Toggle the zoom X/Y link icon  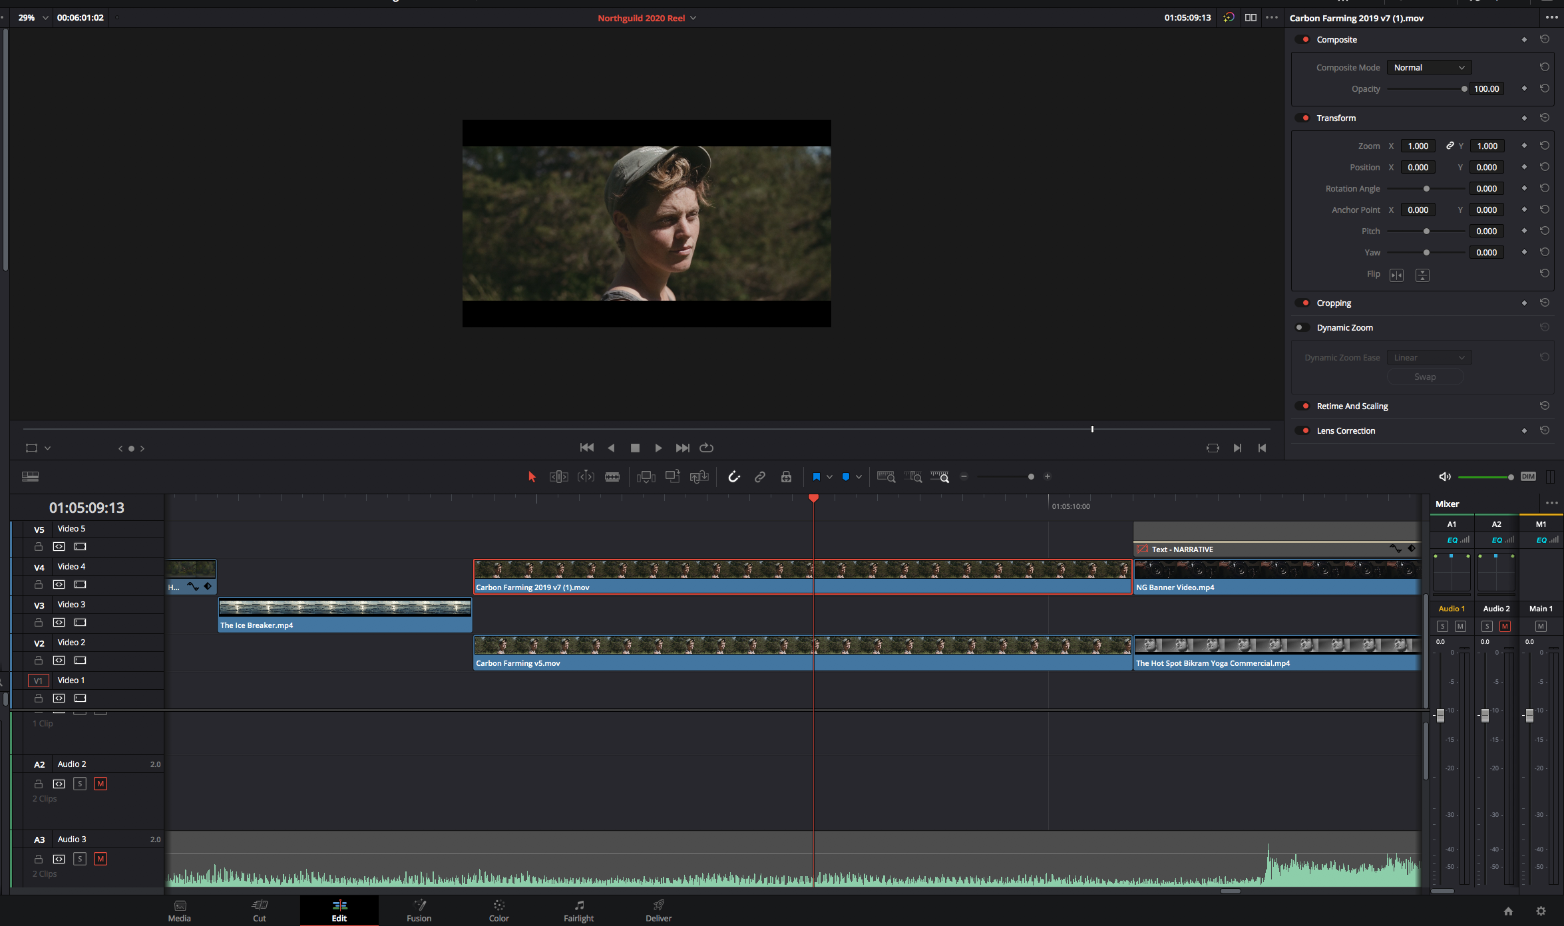pos(1450,146)
